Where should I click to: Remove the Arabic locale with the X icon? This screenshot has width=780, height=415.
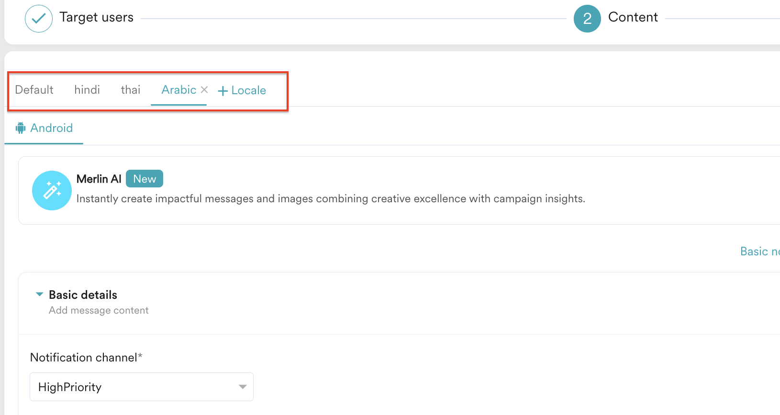(204, 90)
